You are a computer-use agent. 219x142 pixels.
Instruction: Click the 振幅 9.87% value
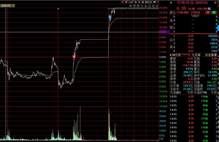(189, 69)
